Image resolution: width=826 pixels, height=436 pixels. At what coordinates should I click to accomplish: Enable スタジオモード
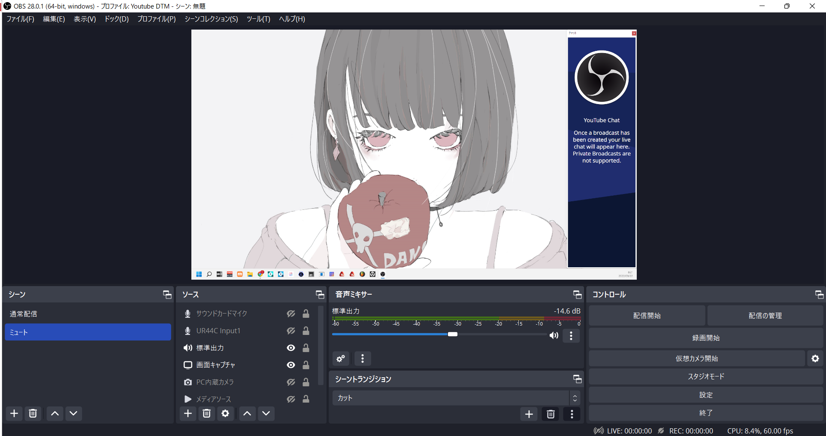point(706,376)
